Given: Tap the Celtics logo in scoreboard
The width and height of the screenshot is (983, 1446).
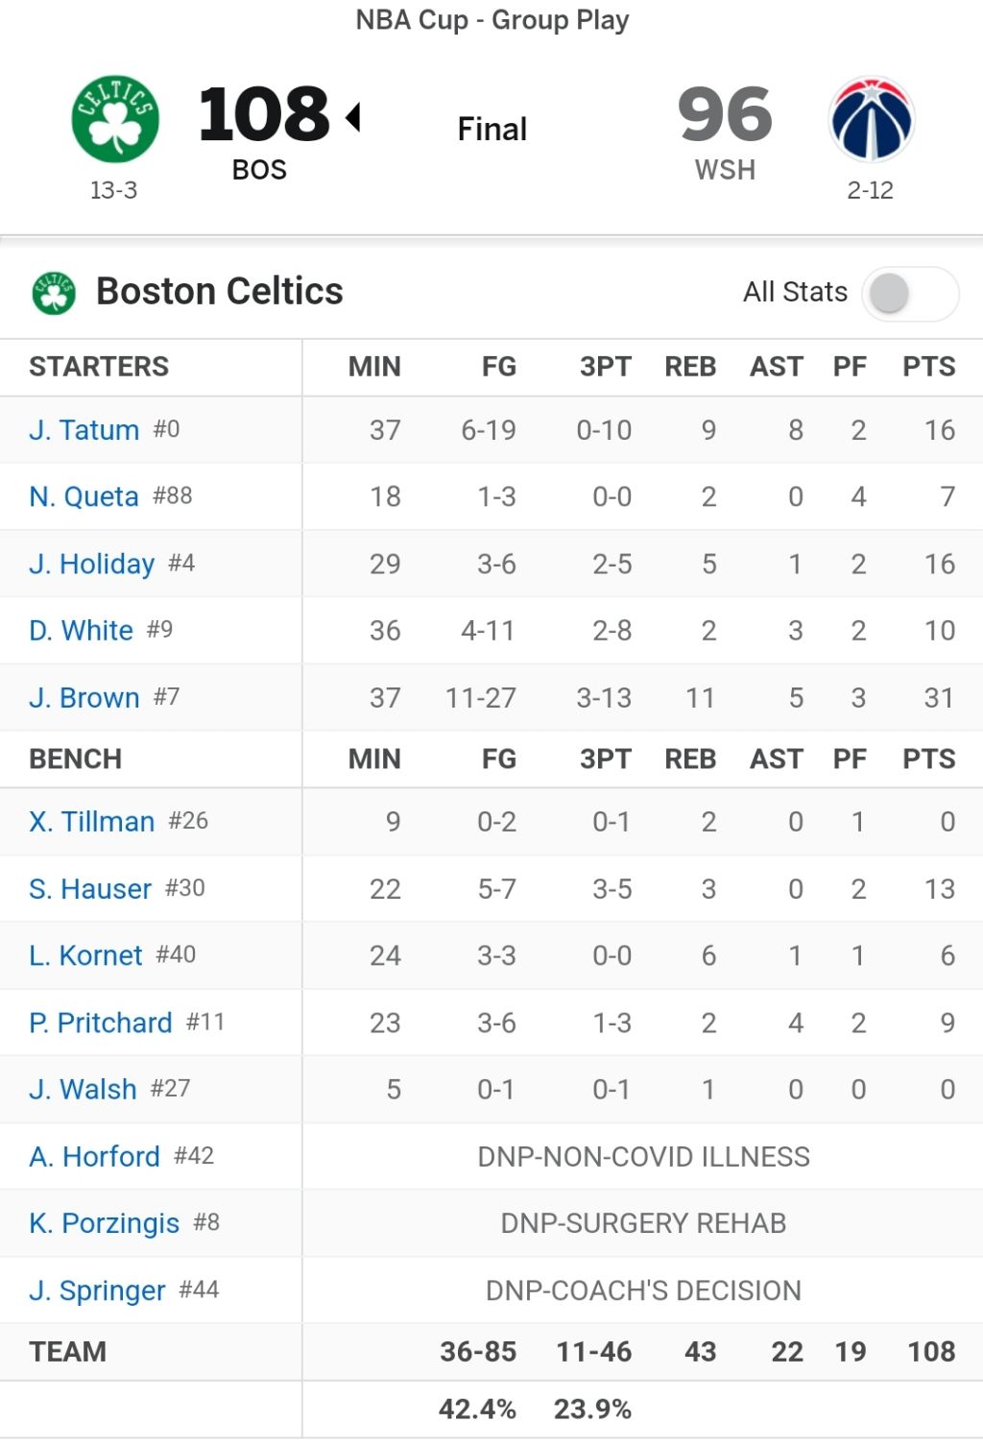Looking at the screenshot, I should click(x=115, y=118).
